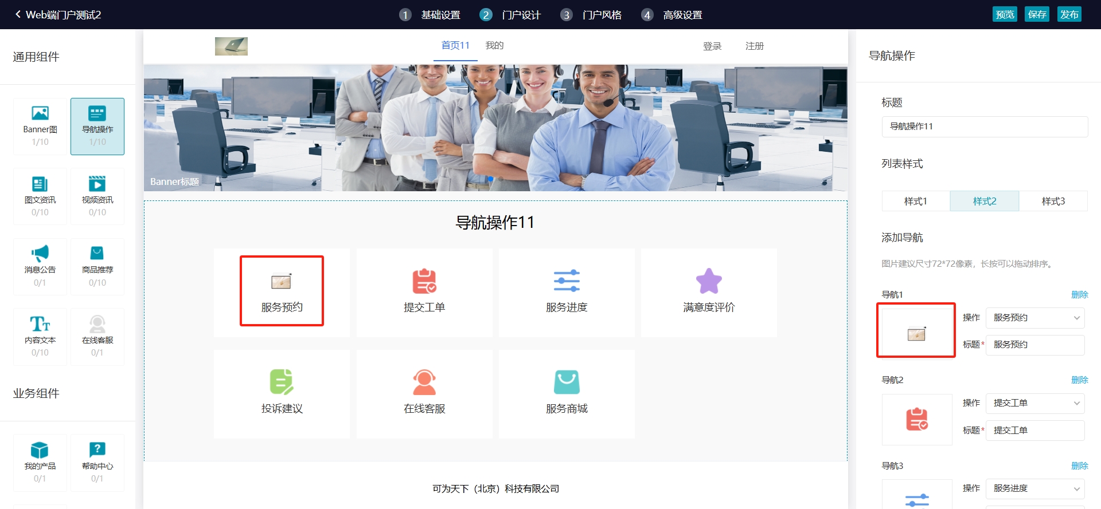Viewport: 1101px width, 509px height.
Task: Switch to the 我的 page tab
Action: (494, 45)
